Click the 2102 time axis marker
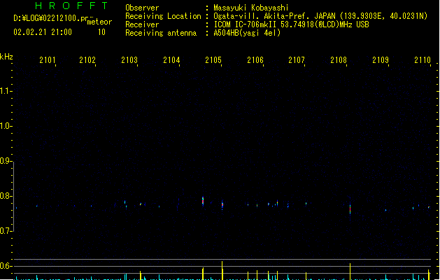Viewport: 440px width, 280px height. point(87,60)
